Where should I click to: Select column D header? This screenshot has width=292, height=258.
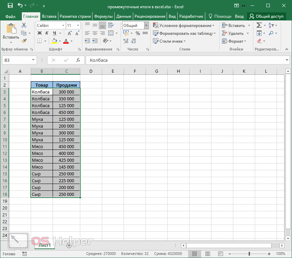coord(91,71)
